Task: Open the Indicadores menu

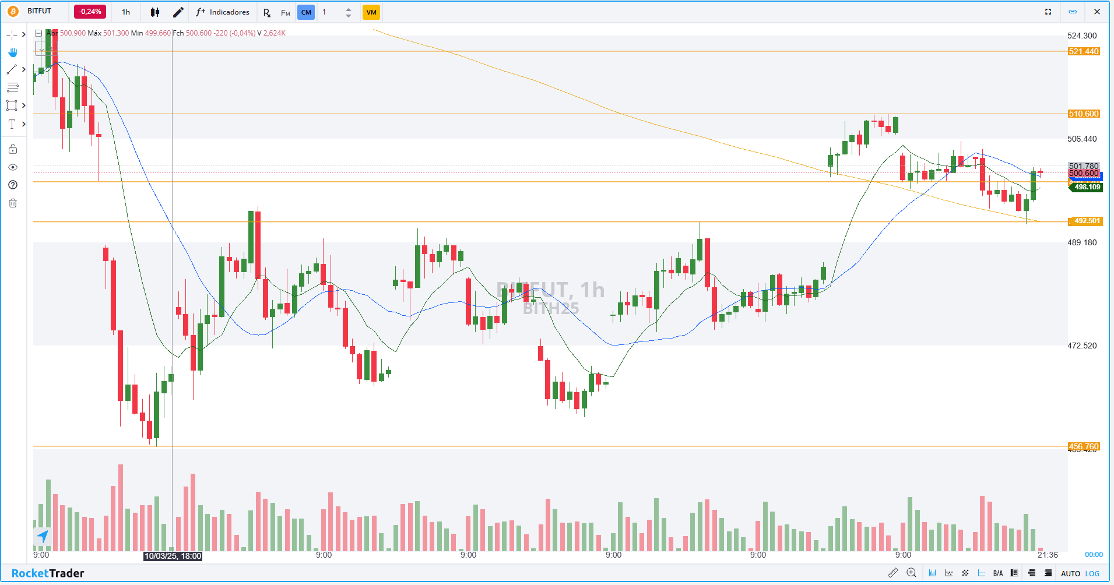Action: click(223, 12)
